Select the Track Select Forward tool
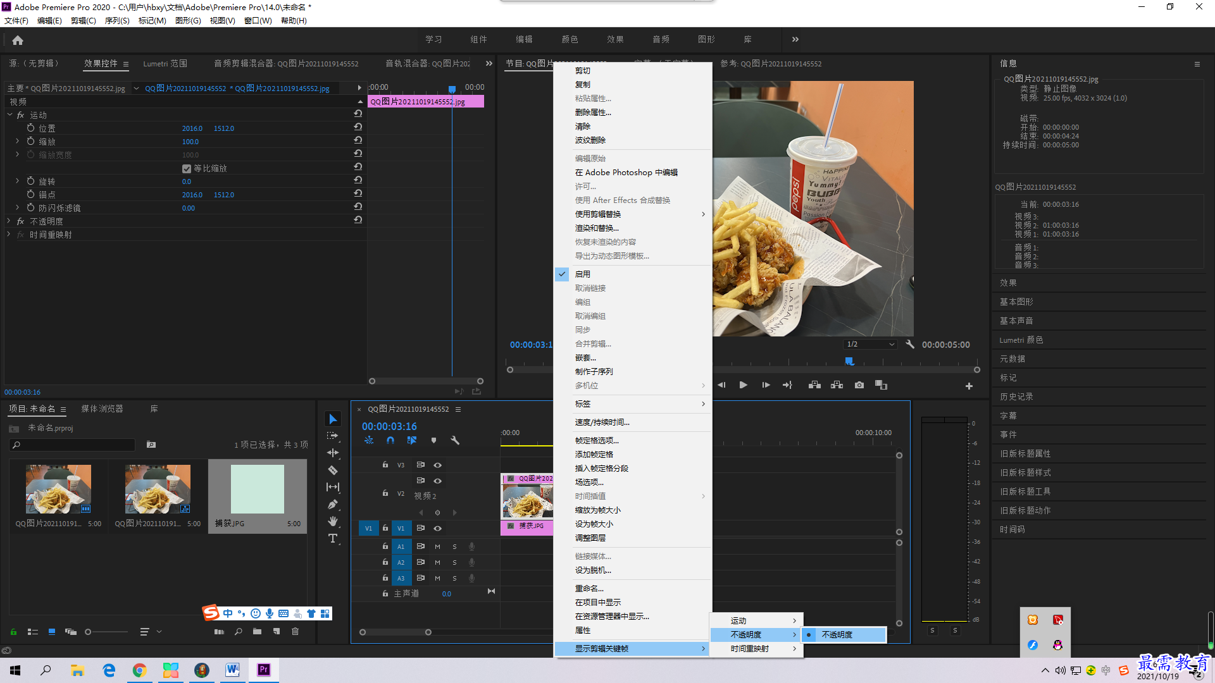1215x683 pixels. click(333, 436)
